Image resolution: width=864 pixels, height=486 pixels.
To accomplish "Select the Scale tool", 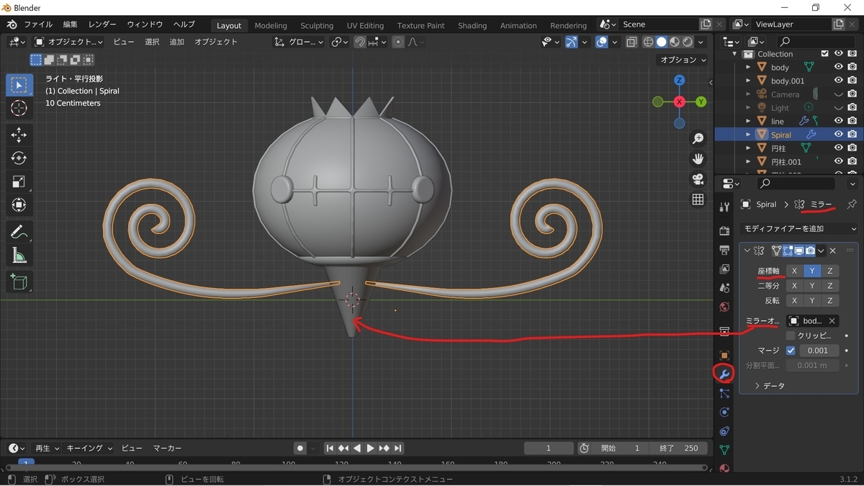I will [19, 182].
